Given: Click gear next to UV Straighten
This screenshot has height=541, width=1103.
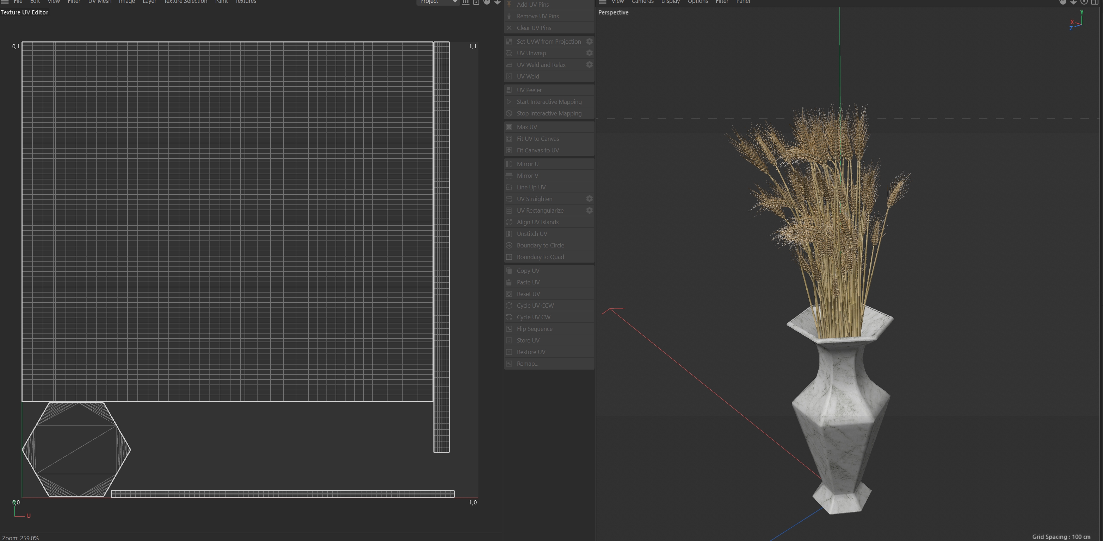Looking at the screenshot, I should click(589, 199).
